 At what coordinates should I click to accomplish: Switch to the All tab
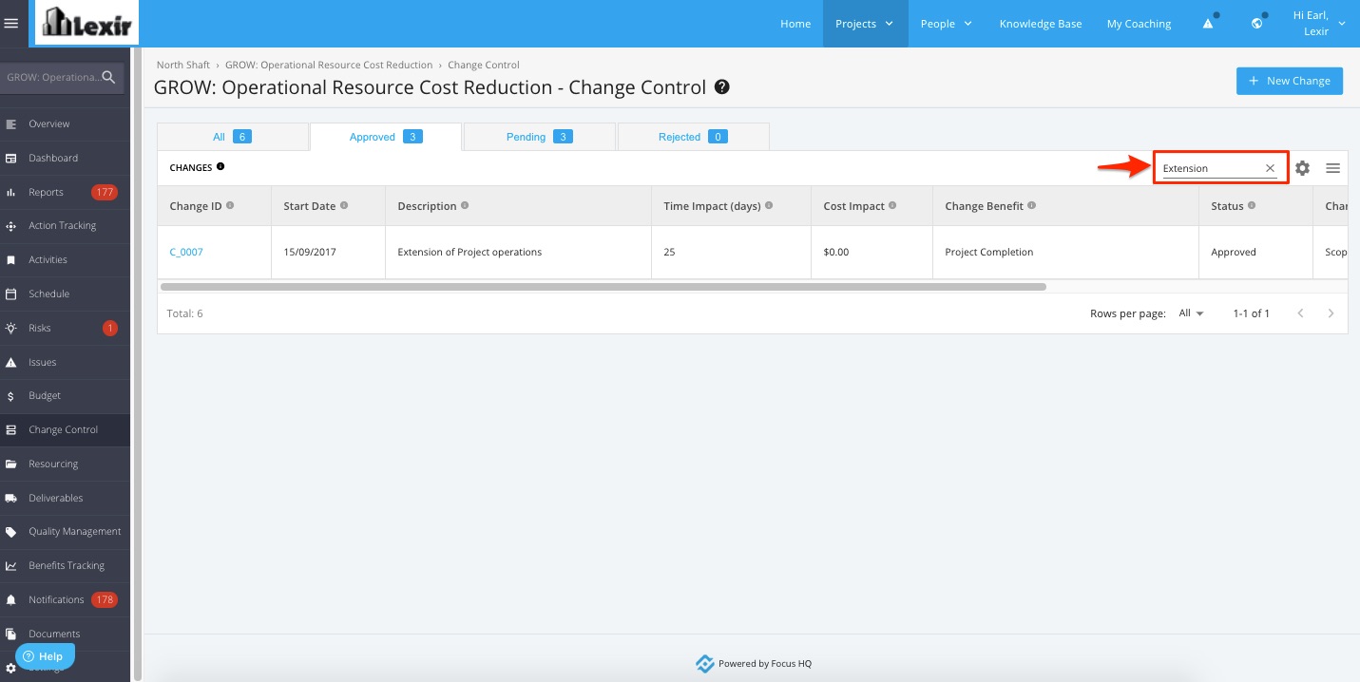coord(233,137)
